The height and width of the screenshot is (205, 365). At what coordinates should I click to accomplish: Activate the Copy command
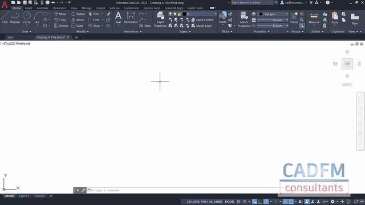60,20
